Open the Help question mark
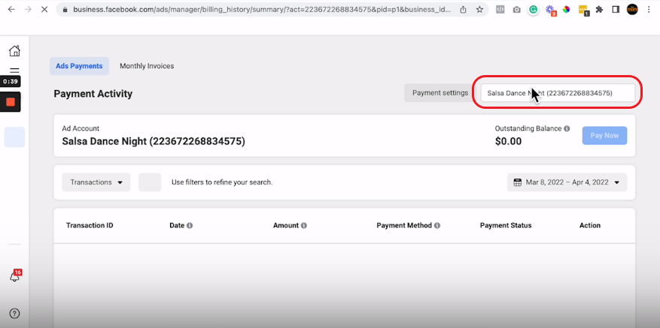The width and height of the screenshot is (660, 328). [14, 313]
